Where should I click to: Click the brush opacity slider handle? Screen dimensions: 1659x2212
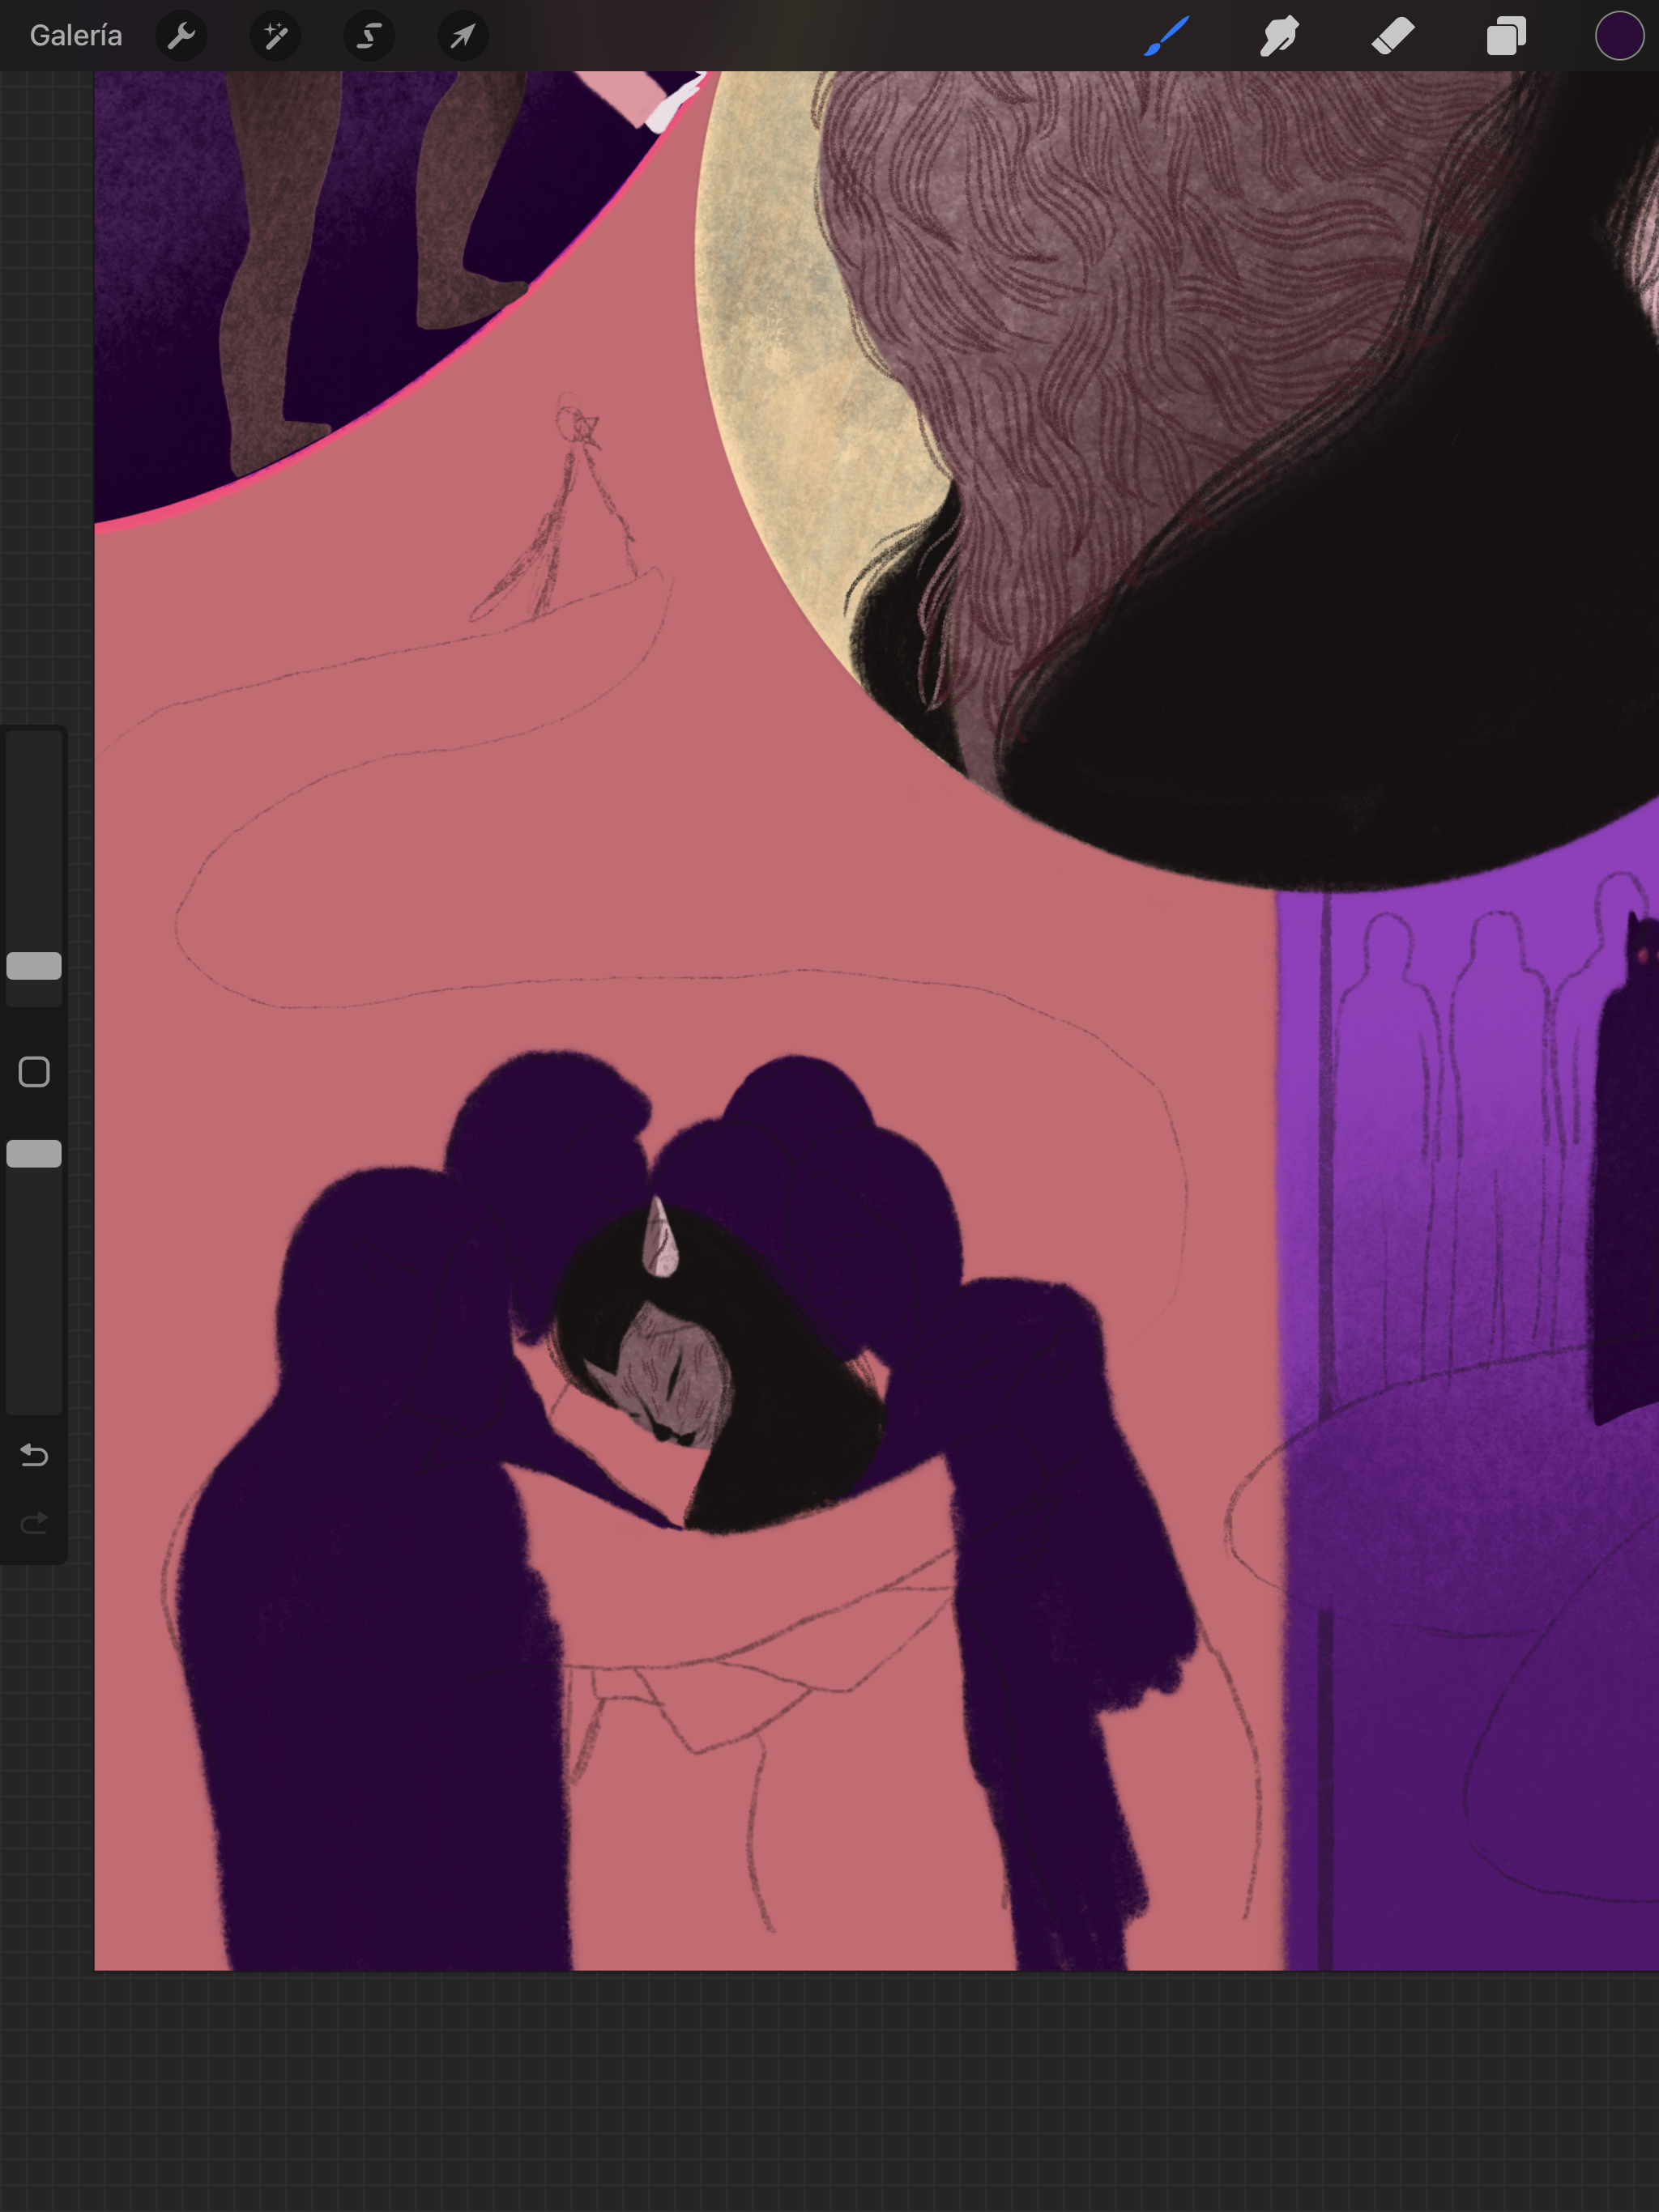click(34, 1153)
